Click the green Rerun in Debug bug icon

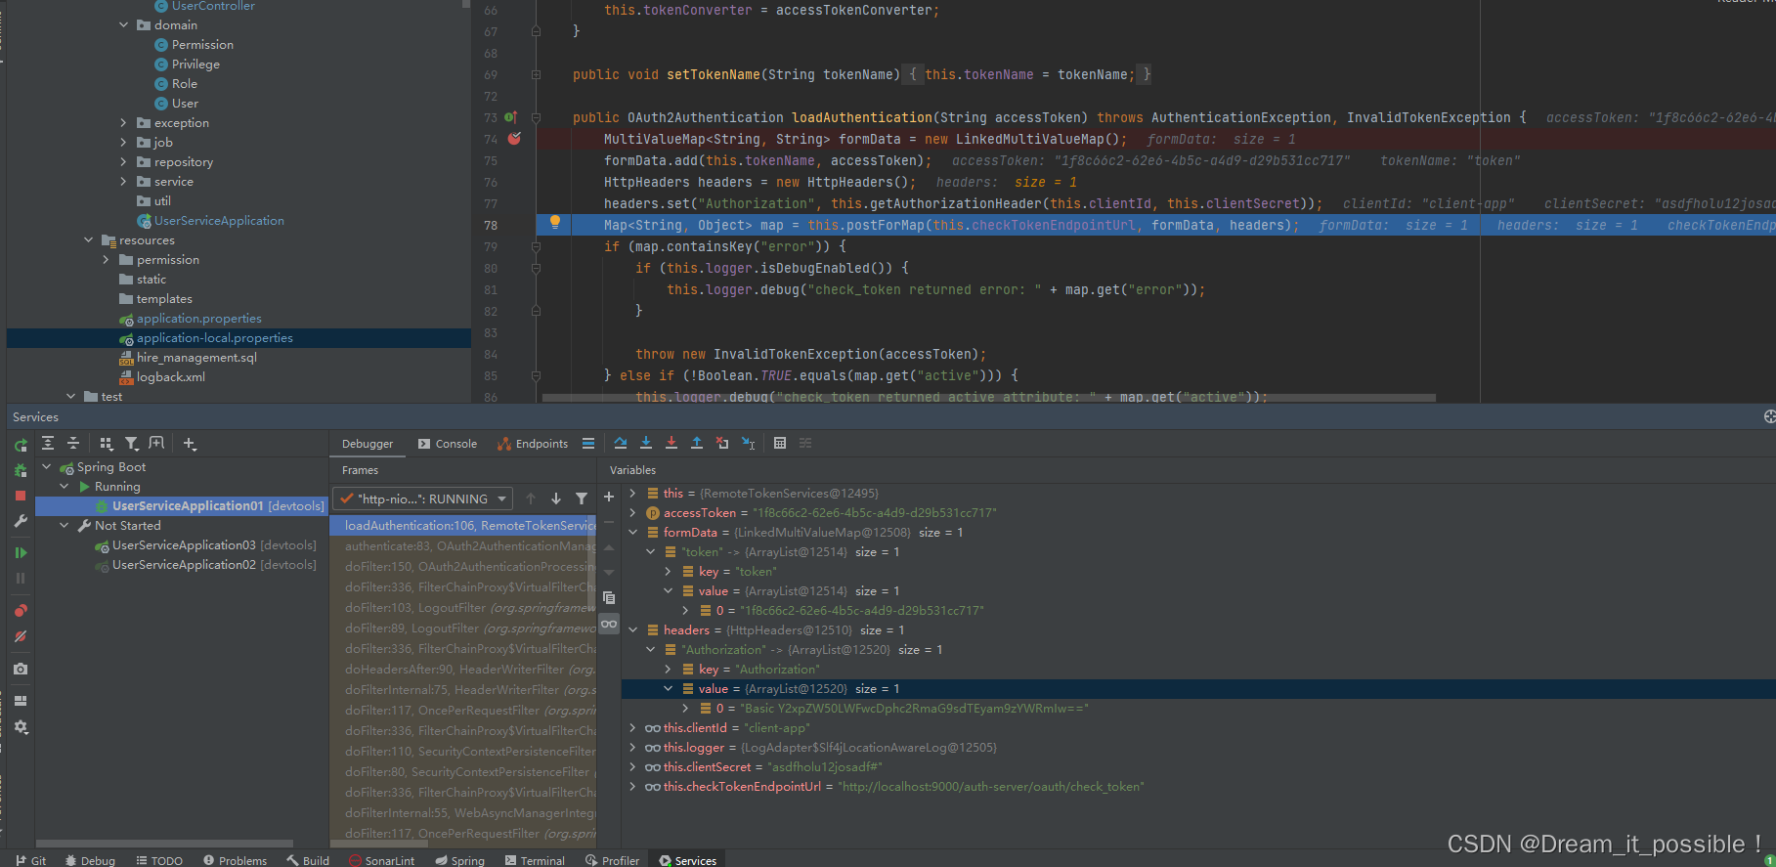pyautogui.click(x=21, y=470)
